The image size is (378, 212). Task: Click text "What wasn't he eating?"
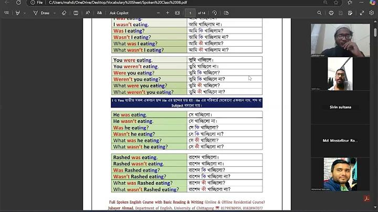coord(140,147)
